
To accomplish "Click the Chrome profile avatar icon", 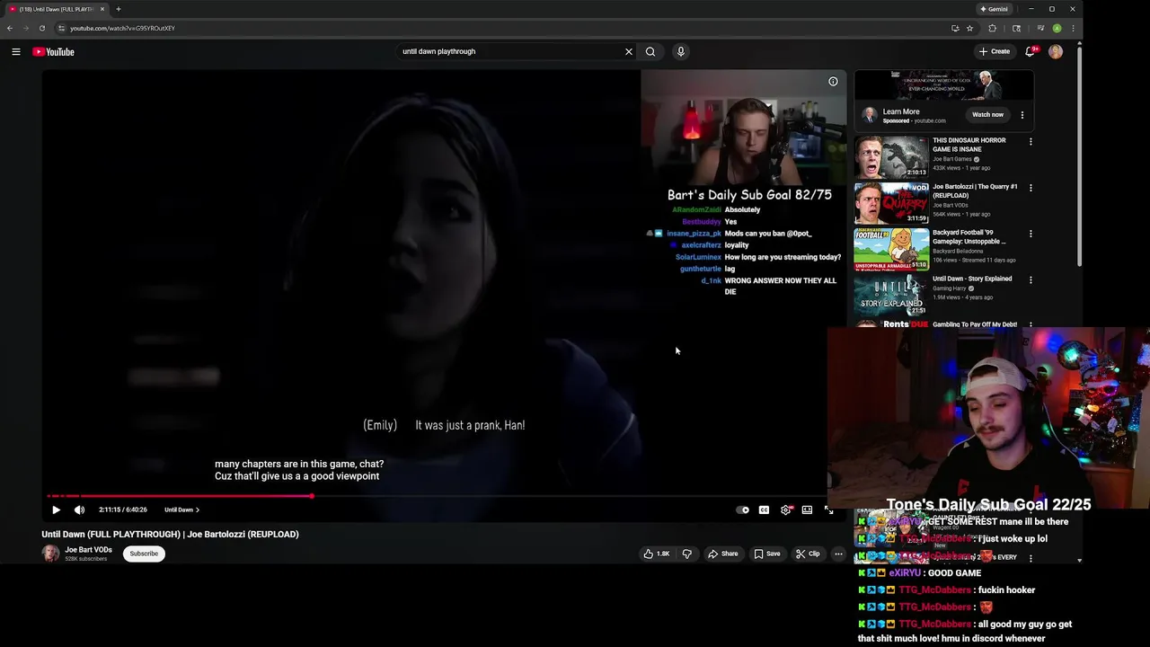I will coord(1057,28).
